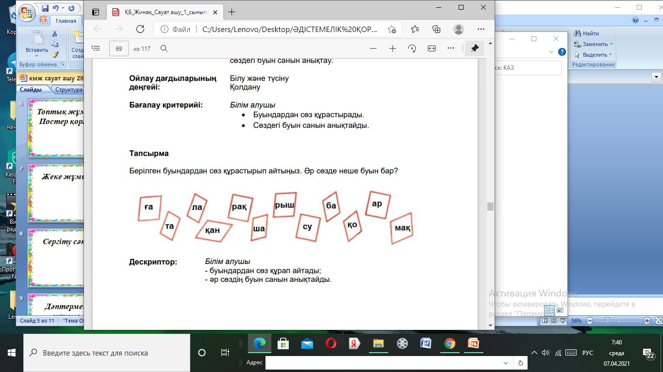Open the Буфер обмена dialog launcher
The width and height of the screenshot is (663, 372).
62,64
